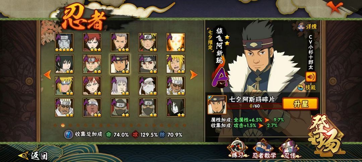This screenshot has width=362, height=162.
Task: Click the 登场 deploy button
Action: tap(326, 135)
